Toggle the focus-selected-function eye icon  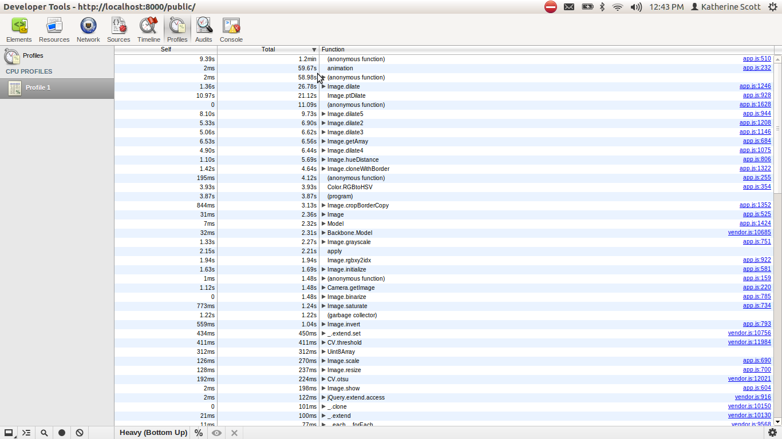[x=216, y=433]
